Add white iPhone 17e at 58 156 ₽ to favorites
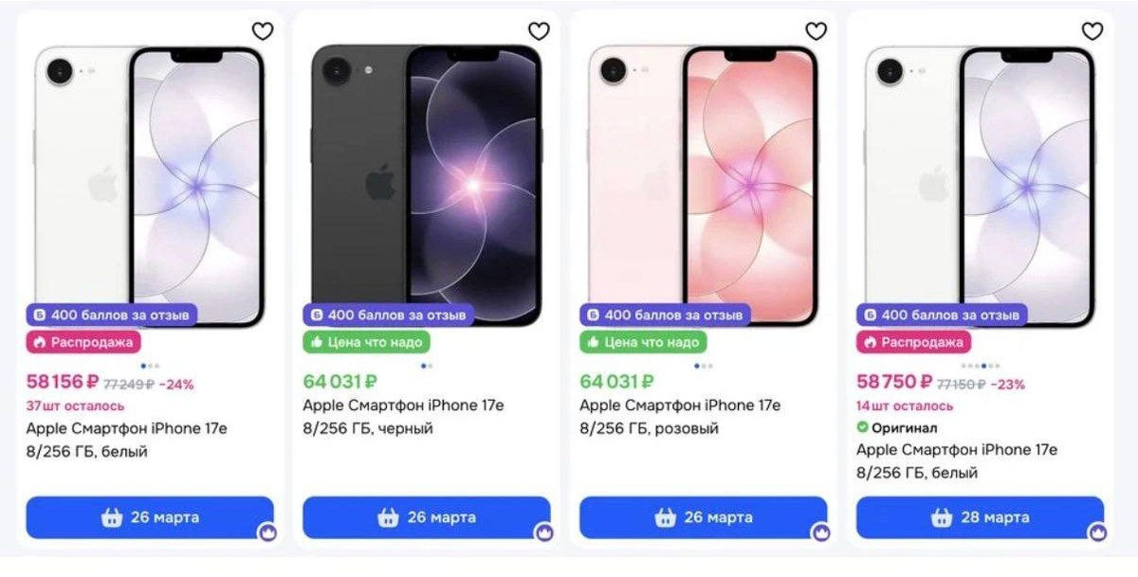This screenshot has width=1138, height=577. pos(262,31)
